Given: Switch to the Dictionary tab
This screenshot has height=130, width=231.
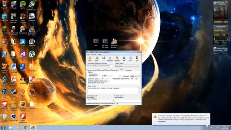Looking at the screenshot, I should pos(101,70).
